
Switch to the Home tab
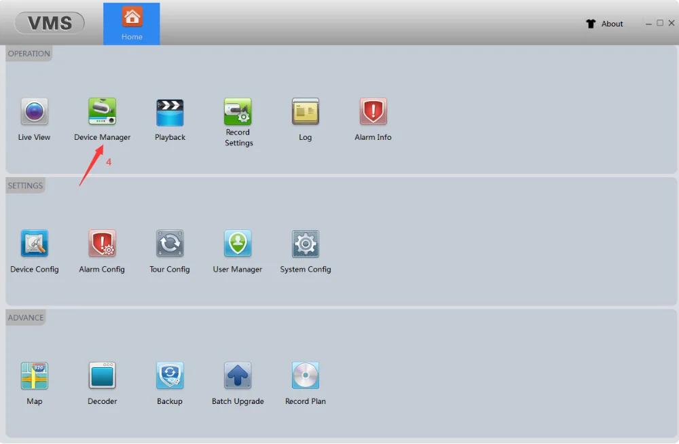pyautogui.click(x=132, y=24)
